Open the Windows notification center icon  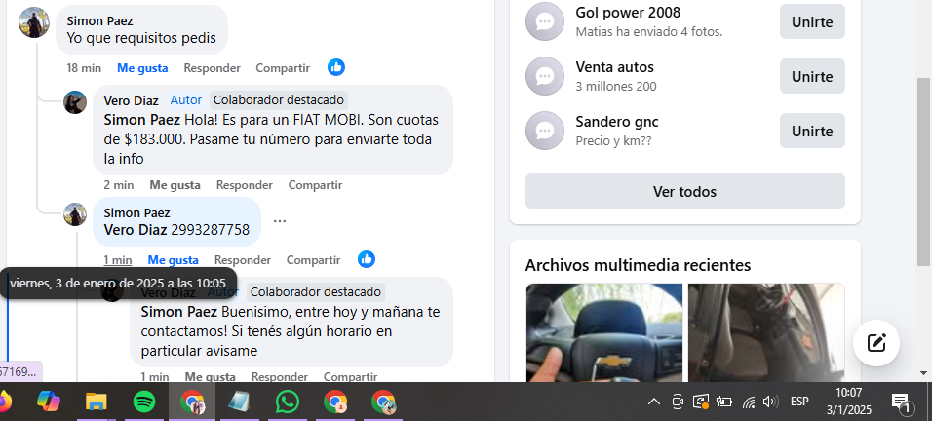point(901,402)
